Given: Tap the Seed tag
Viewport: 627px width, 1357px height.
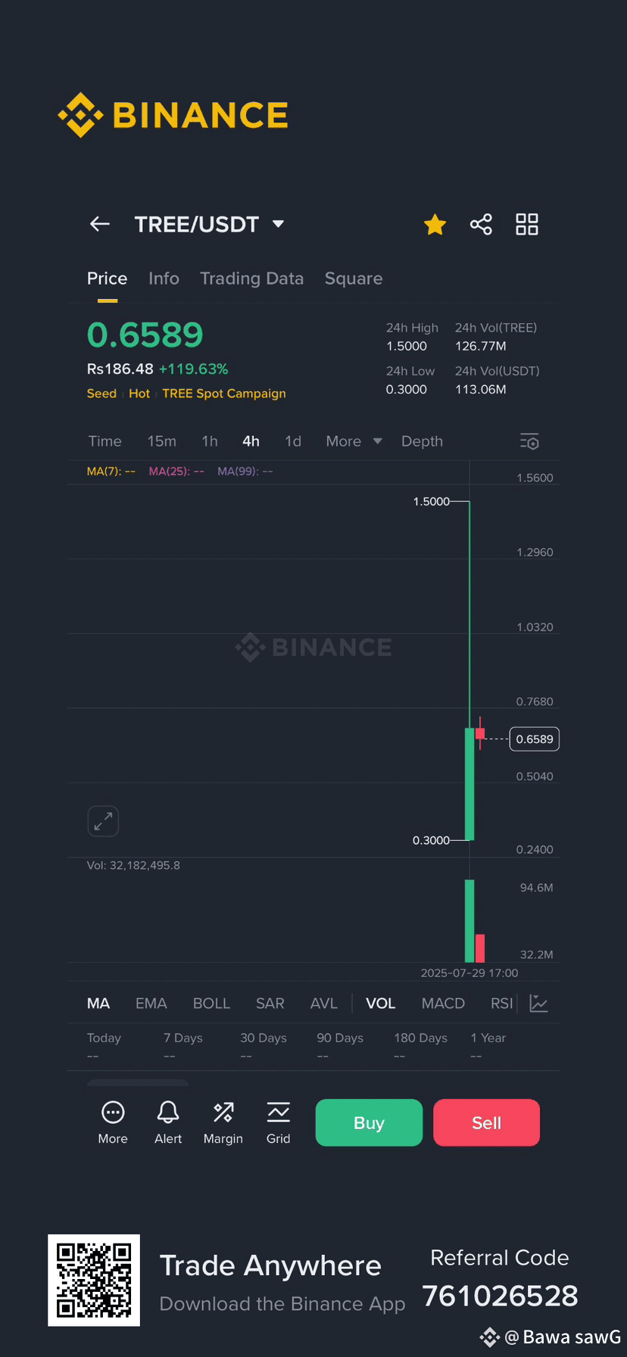Looking at the screenshot, I should click(101, 394).
